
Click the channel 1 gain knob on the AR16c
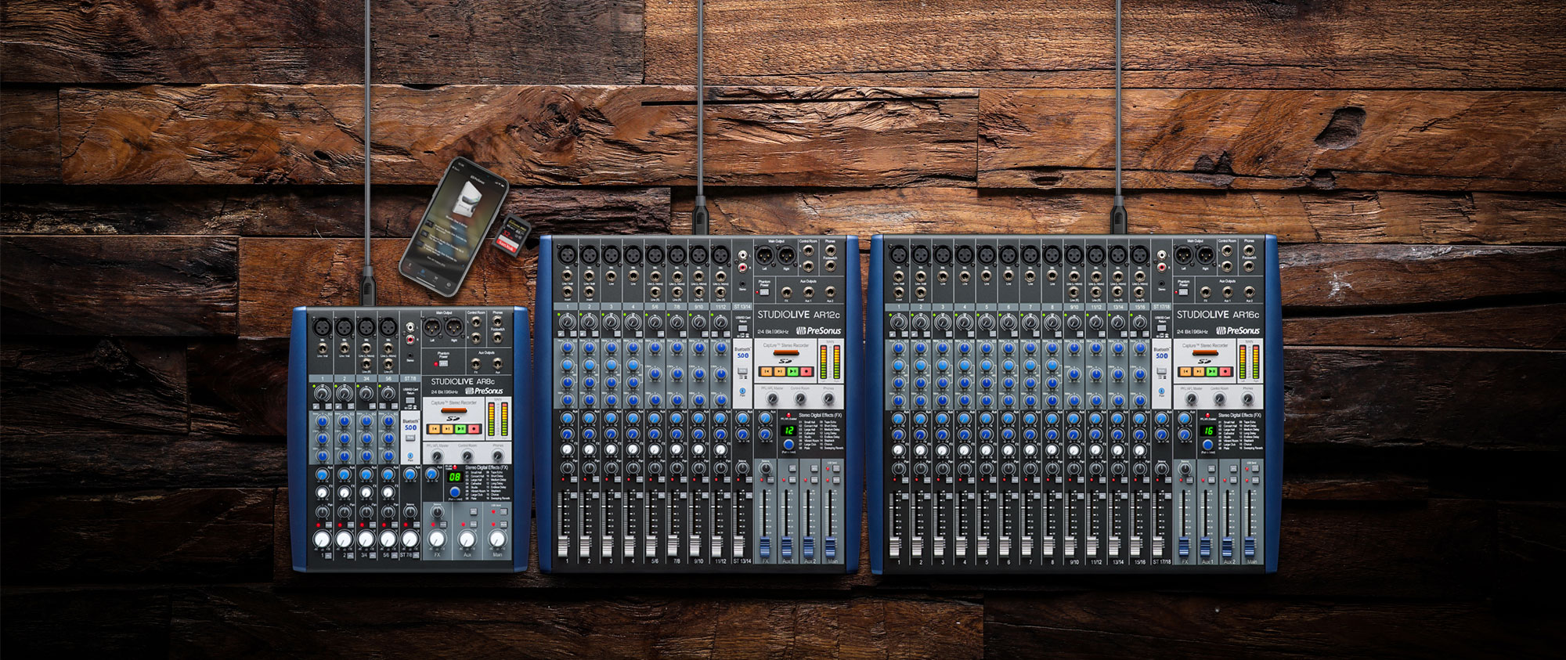click(898, 322)
